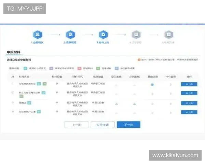Click the 材料形式 column header
The width and height of the screenshot is (205, 164).
click(x=78, y=77)
